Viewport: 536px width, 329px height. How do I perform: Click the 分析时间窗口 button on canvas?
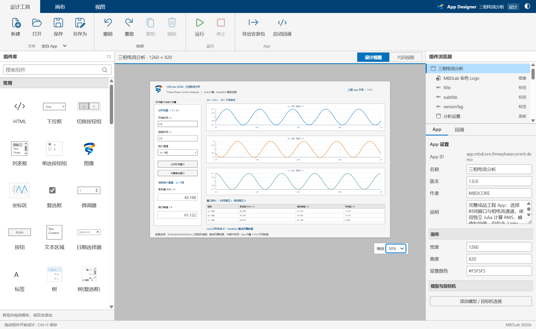tap(177, 164)
